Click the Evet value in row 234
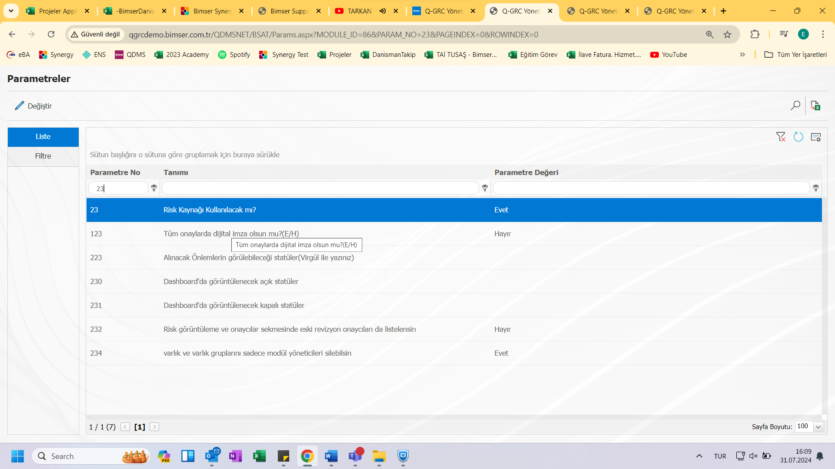The image size is (835, 469). pyautogui.click(x=501, y=353)
